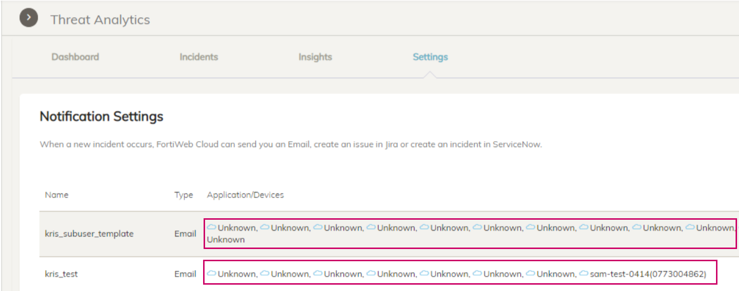This screenshot has height=291, width=739.
Task: Click the Type column header
Action: [184, 194]
